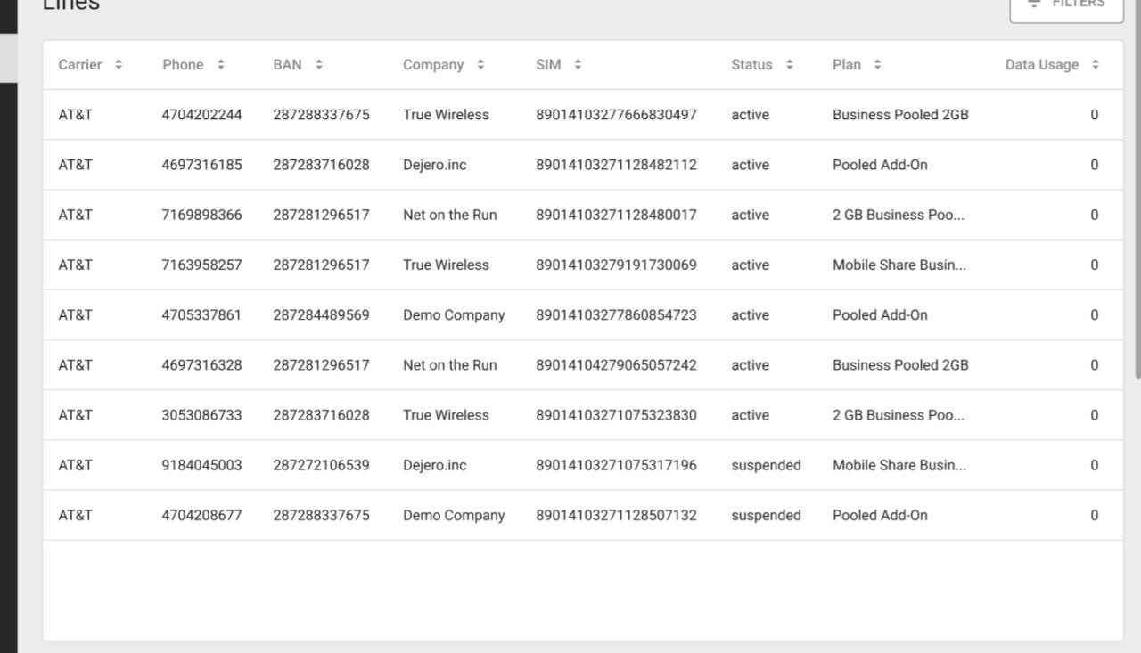Click Business Pooled 2GB plan for 4704202244
Viewport: 1141px width, 653px height.
(900, 115)
